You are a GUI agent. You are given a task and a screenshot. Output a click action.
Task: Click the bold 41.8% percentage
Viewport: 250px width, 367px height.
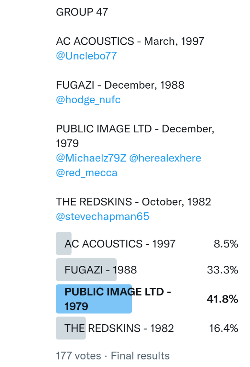coord(222,299)
